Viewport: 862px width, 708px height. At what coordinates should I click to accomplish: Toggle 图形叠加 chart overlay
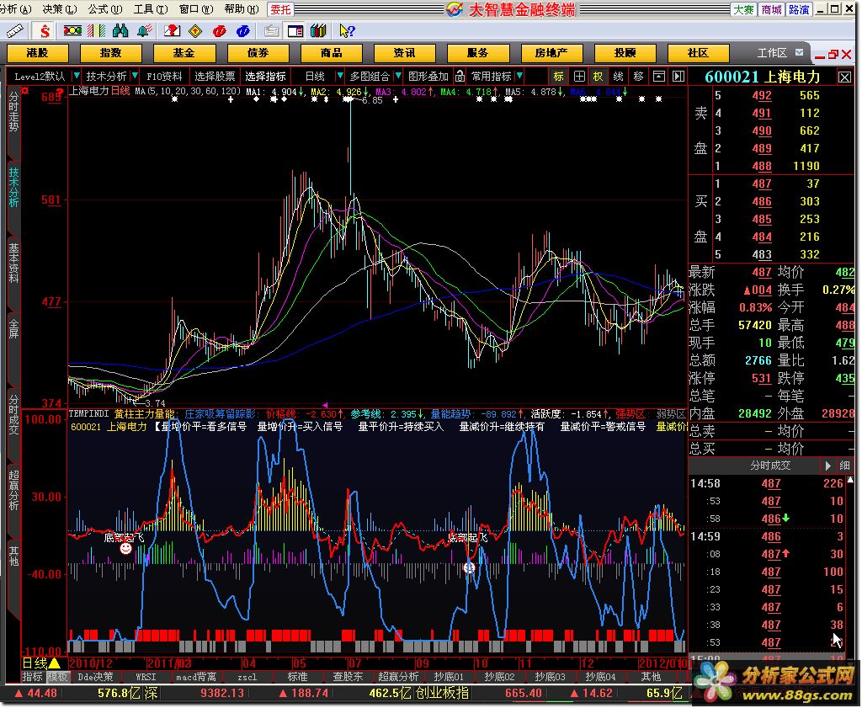(428, 77)
